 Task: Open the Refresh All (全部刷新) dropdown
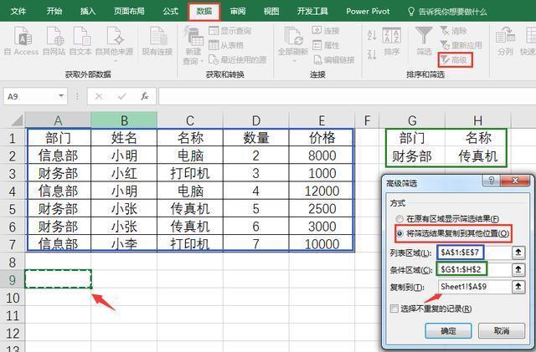pyautogui.click(x=293, y=44)
